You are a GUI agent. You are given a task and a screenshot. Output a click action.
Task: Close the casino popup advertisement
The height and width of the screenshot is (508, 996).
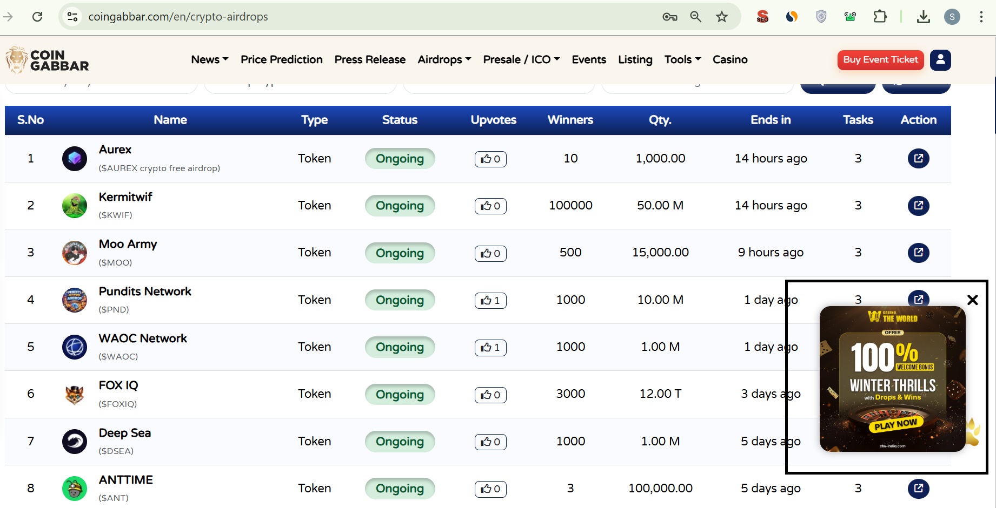tap(972, 300)
